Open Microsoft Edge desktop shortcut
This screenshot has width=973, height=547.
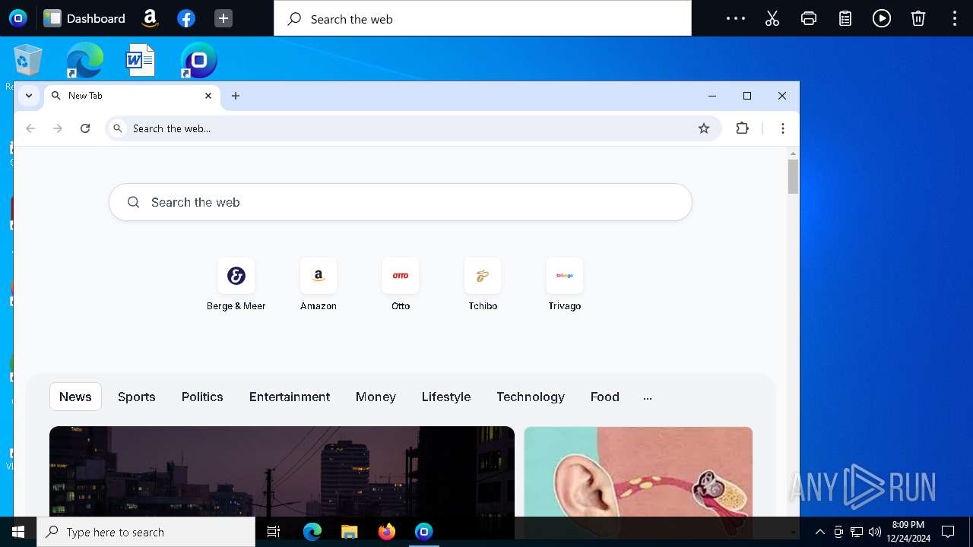coord(84,60)
